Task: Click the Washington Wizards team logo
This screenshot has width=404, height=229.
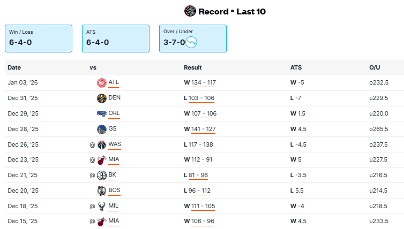Action: click(x=102, y=145)
